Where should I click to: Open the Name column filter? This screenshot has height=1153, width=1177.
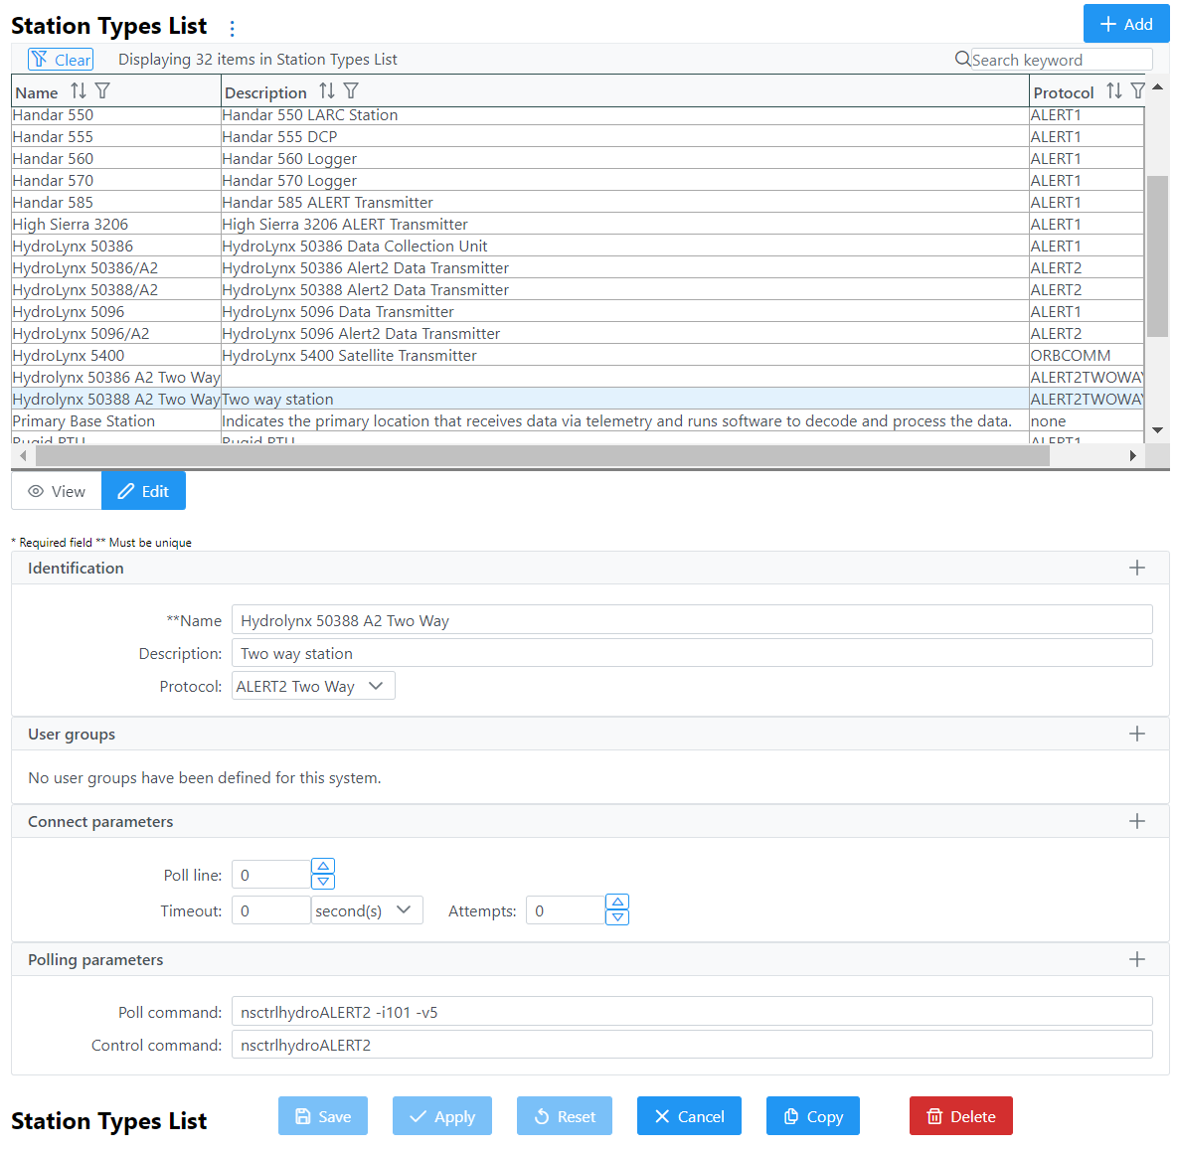pyautogui.click(x=102, y=91)
